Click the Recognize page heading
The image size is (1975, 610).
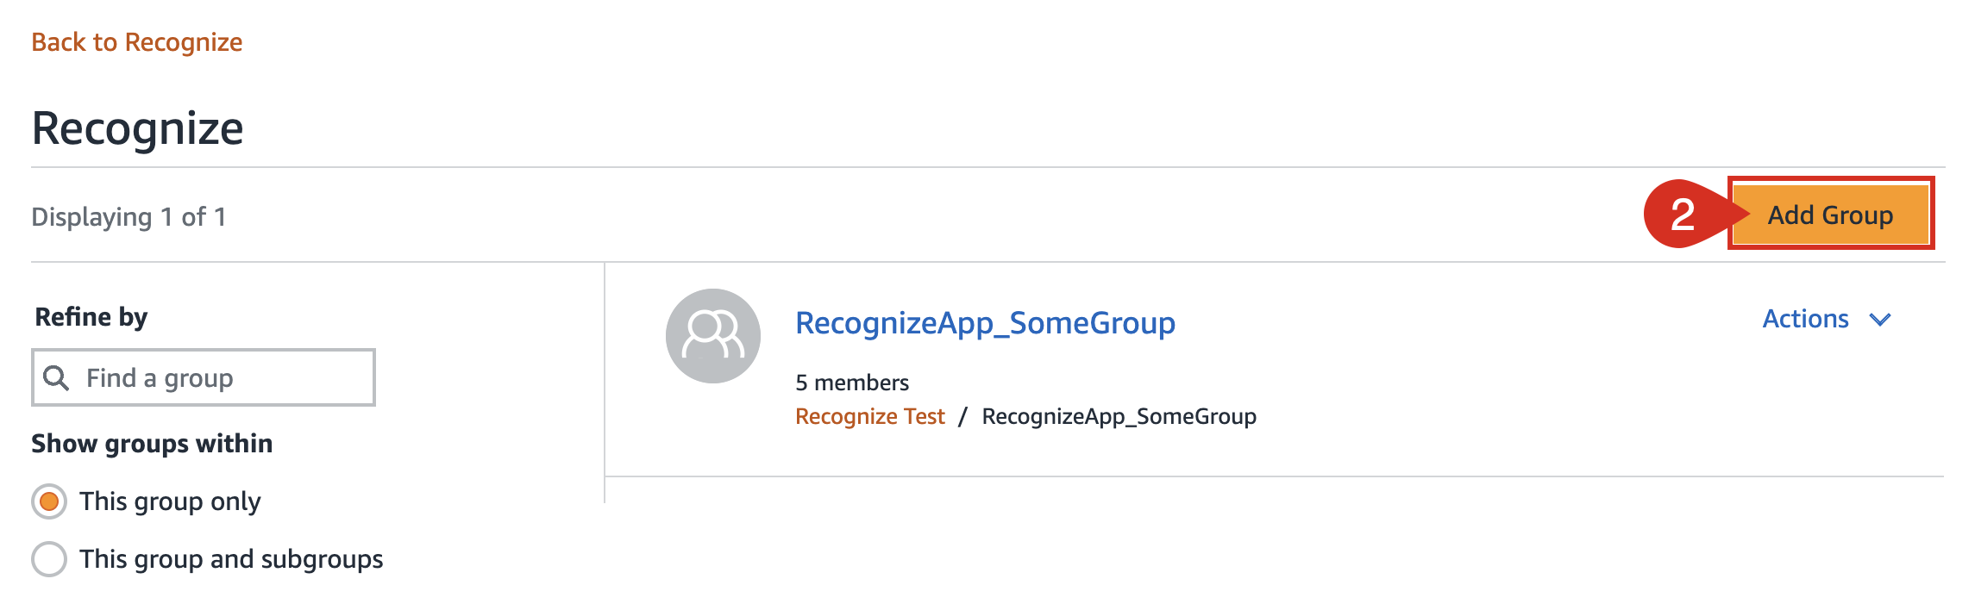click(138, 128)
